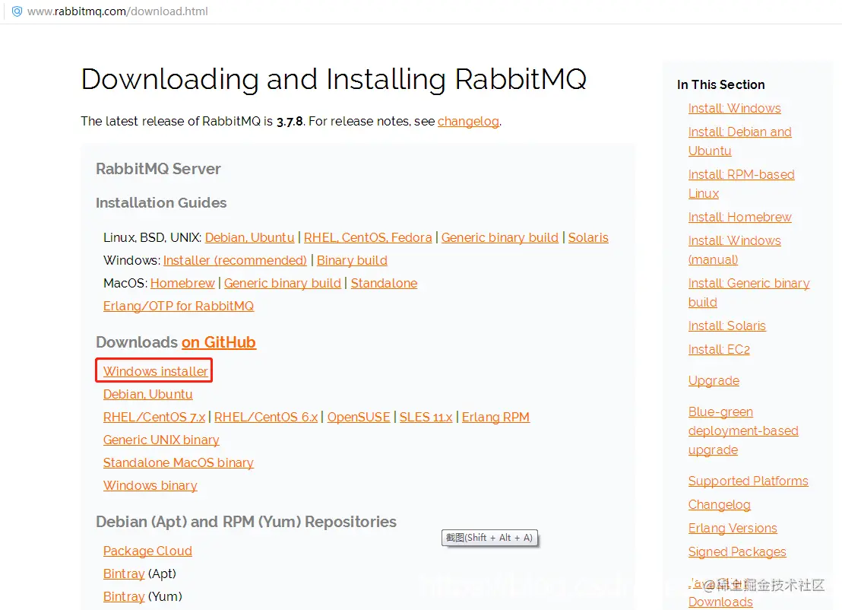
Task: Open the MacOS Generic binary build guide
Action: pyautogui.click(x=283, y=283)
